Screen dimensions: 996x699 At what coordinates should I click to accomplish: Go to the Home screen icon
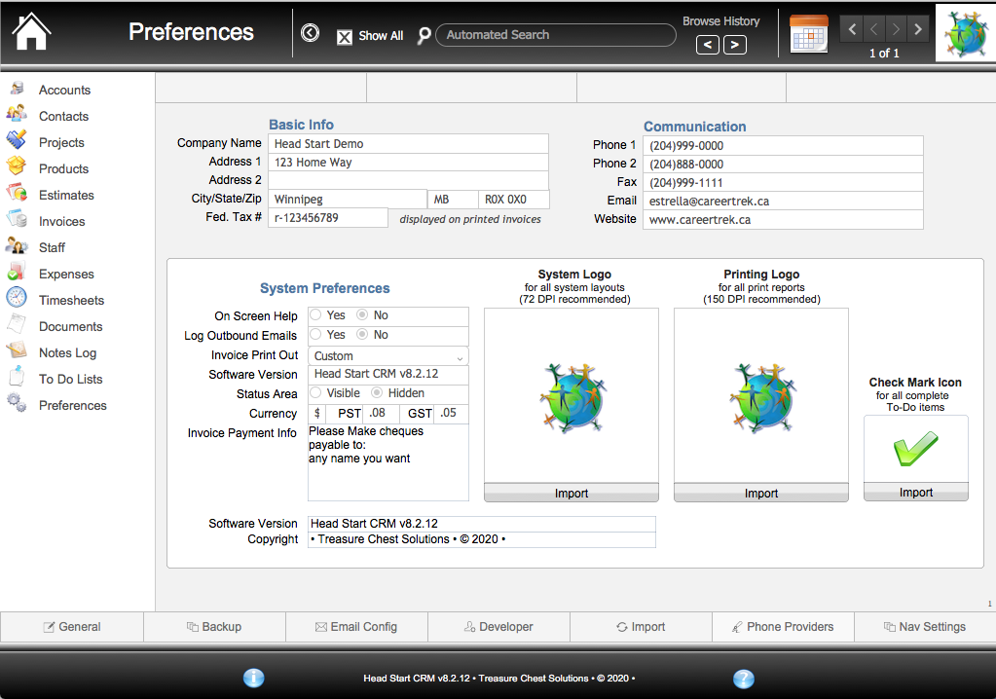(x=30, y=32)
